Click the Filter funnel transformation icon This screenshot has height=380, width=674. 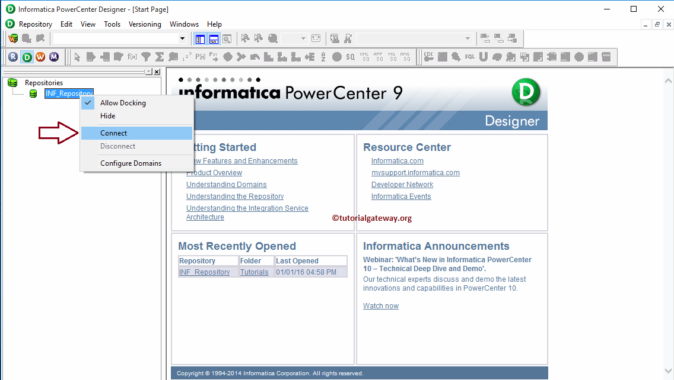point(146,57)
